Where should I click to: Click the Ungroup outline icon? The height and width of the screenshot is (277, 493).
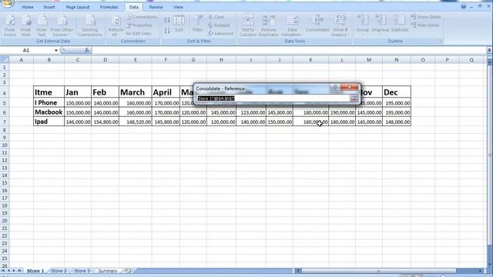click(381, 25)
